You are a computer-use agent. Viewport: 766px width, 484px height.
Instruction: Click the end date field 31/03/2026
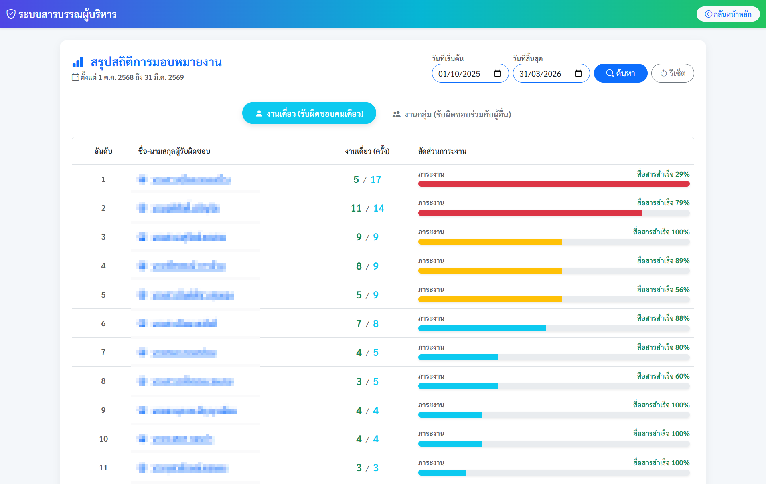click(x=540, y=74)
